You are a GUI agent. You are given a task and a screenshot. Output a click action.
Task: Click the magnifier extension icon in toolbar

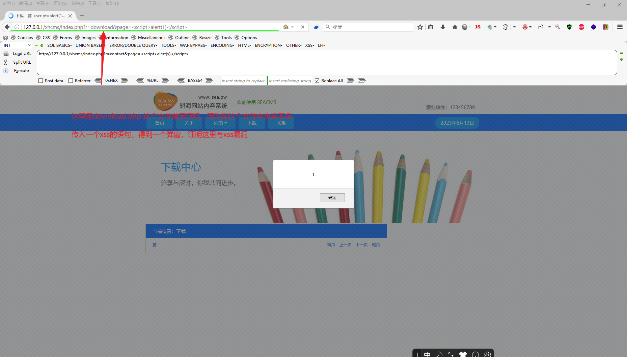click(x=558, y=27)
